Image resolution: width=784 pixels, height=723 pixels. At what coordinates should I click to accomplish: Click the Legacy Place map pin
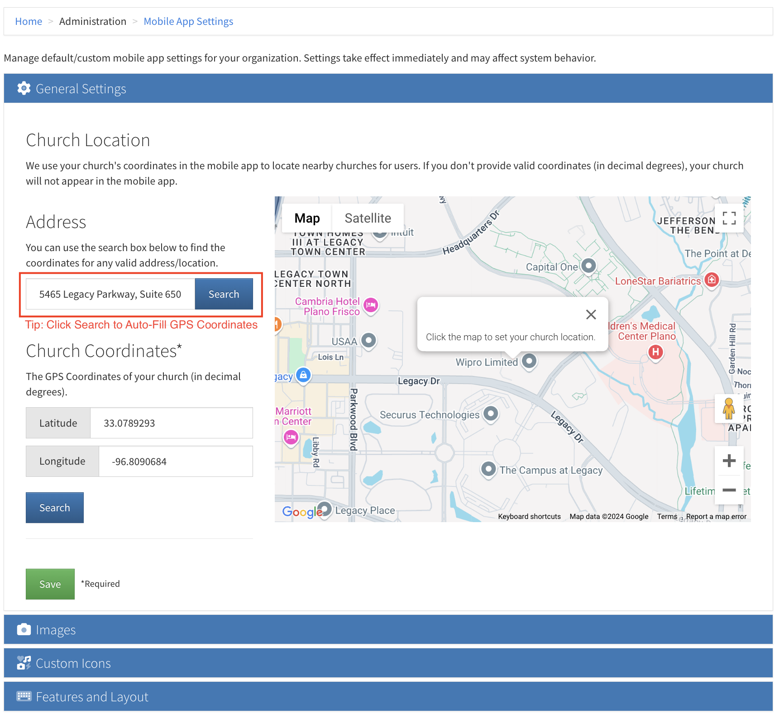point(324,509)
